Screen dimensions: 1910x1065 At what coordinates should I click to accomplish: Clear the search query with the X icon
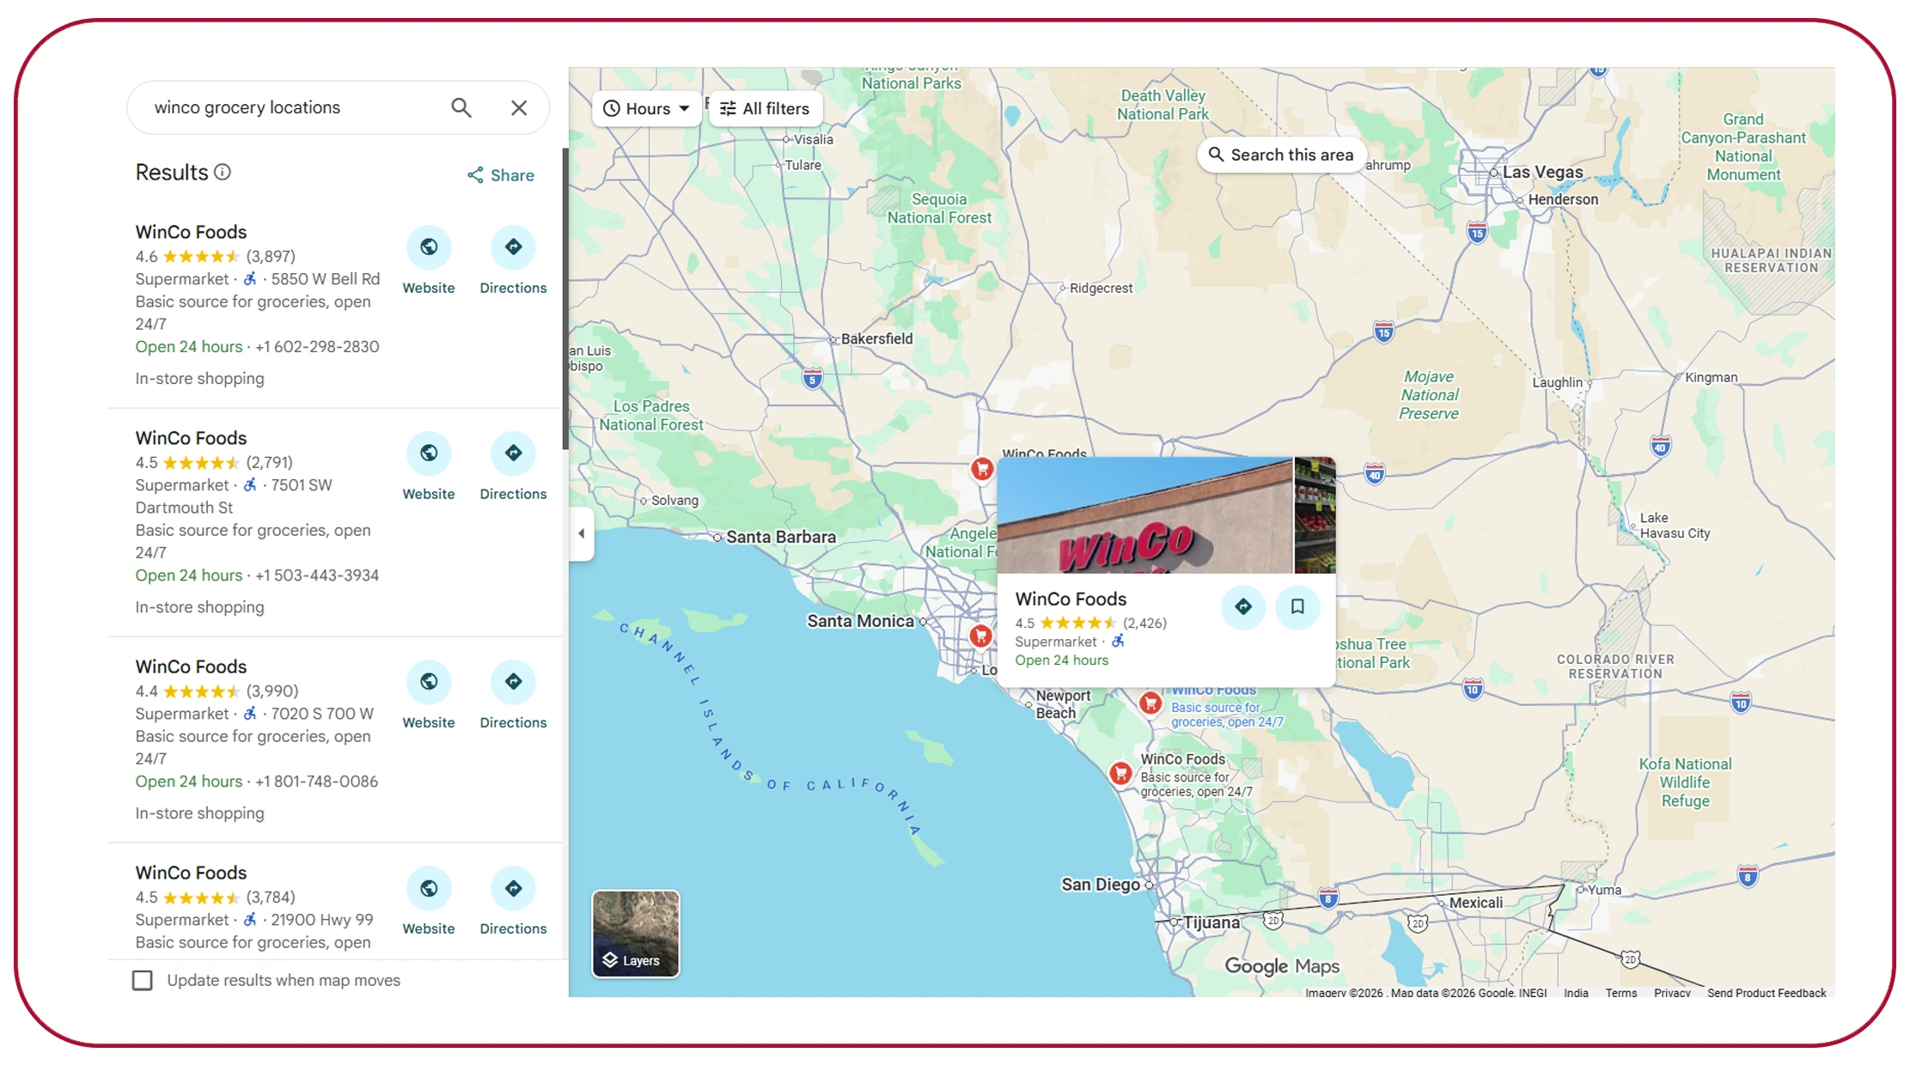518,107
